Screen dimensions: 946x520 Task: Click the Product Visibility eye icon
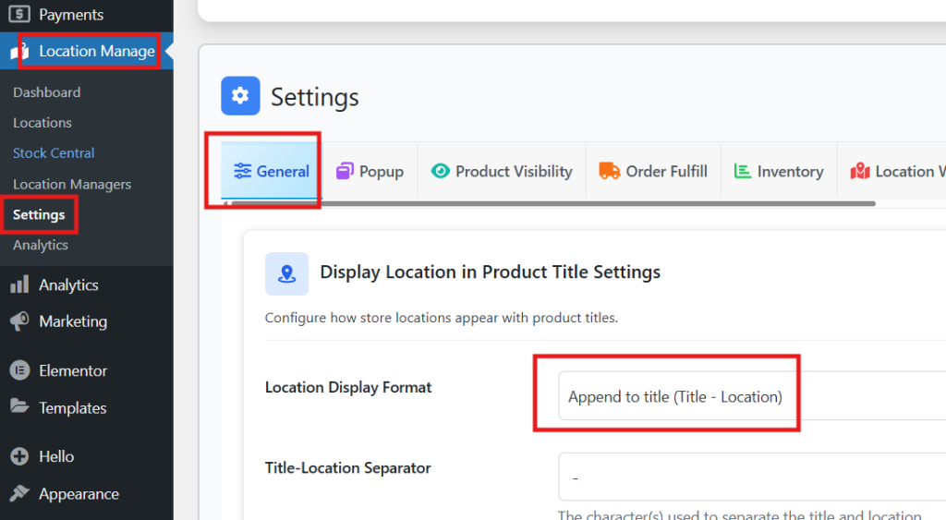tap(441, 171)
